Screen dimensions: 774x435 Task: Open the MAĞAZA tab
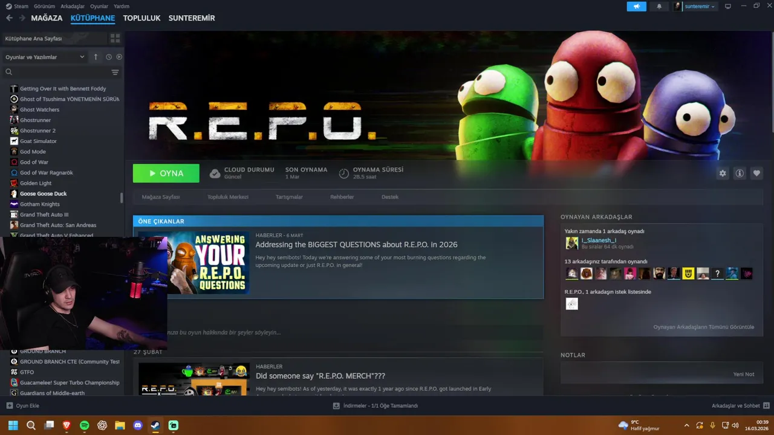(47, 18)
